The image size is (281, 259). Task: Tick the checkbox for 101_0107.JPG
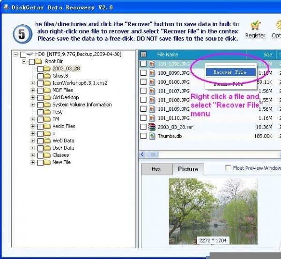click(143, 91)
